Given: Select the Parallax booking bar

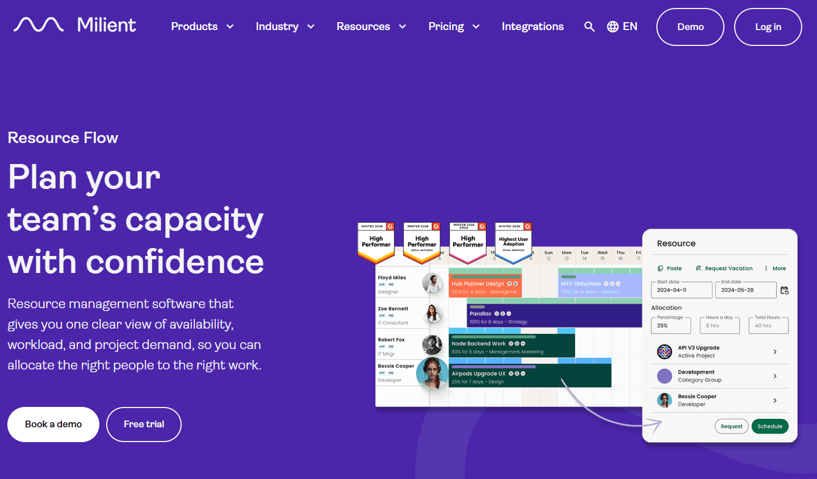Looking at the screenshot, I should [555, 316].
